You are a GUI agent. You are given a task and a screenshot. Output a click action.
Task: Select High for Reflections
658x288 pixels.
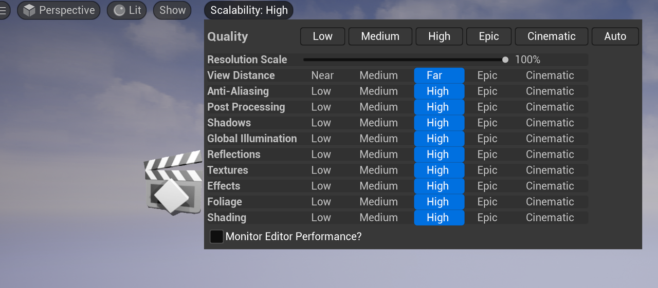click(438, 155)
